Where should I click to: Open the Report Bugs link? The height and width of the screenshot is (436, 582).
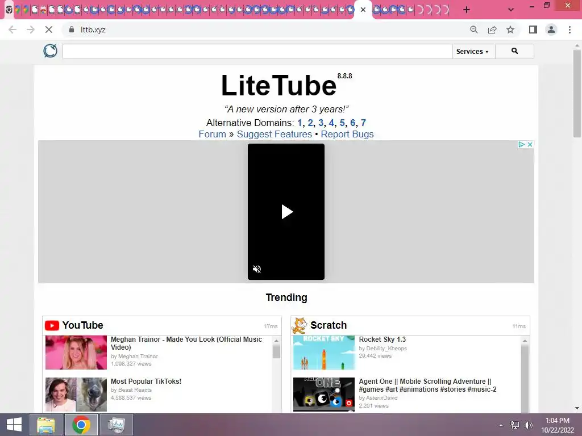347,134
